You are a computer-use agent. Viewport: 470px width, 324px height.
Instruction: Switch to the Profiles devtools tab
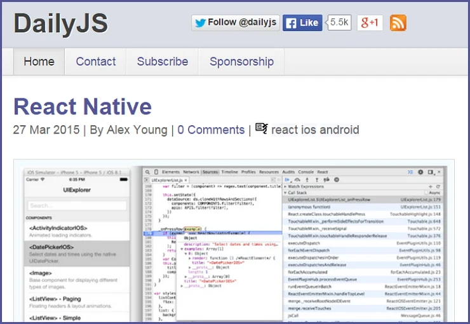[x=248, y=172]
